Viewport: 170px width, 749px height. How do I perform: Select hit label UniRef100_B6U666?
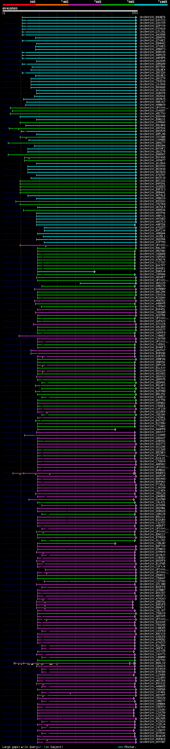[x=152, y=87]
